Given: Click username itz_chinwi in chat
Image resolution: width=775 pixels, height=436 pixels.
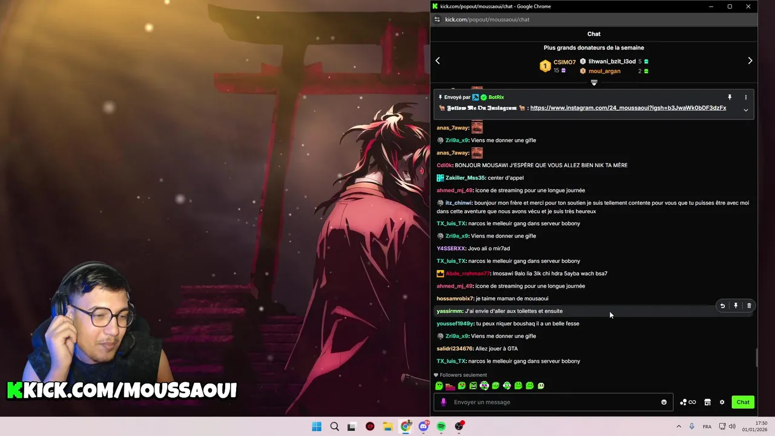Looking at the screenshot, I should click(x=458, y=203).
